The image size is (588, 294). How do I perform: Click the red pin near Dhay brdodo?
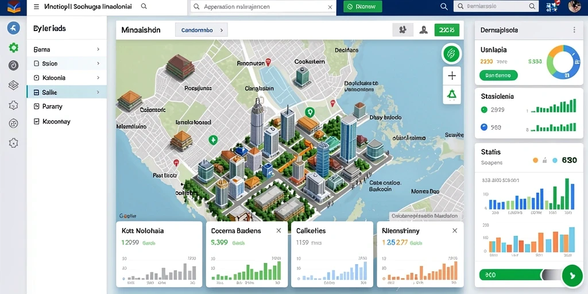(332, 103)
